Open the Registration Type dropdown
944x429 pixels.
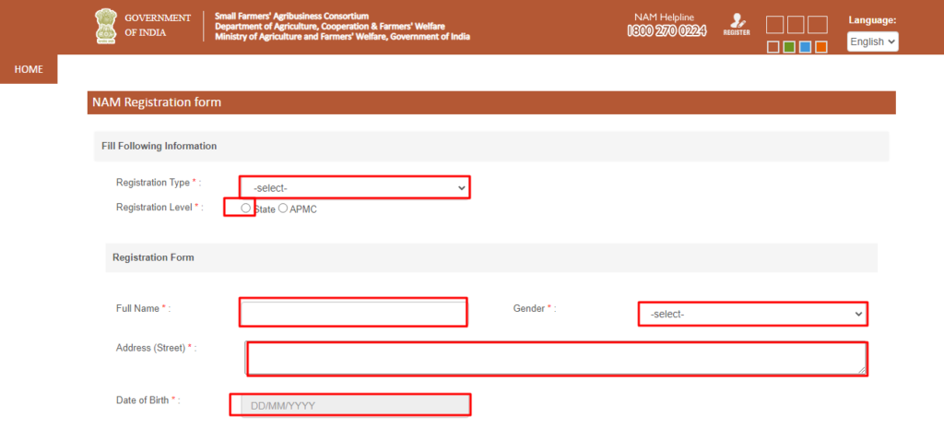[x=355, y=188]
